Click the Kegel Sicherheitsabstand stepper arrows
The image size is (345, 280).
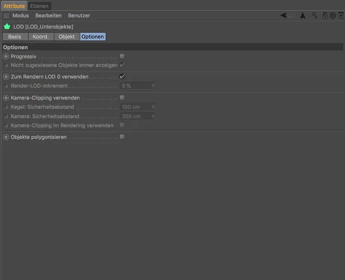coord(153,107)
